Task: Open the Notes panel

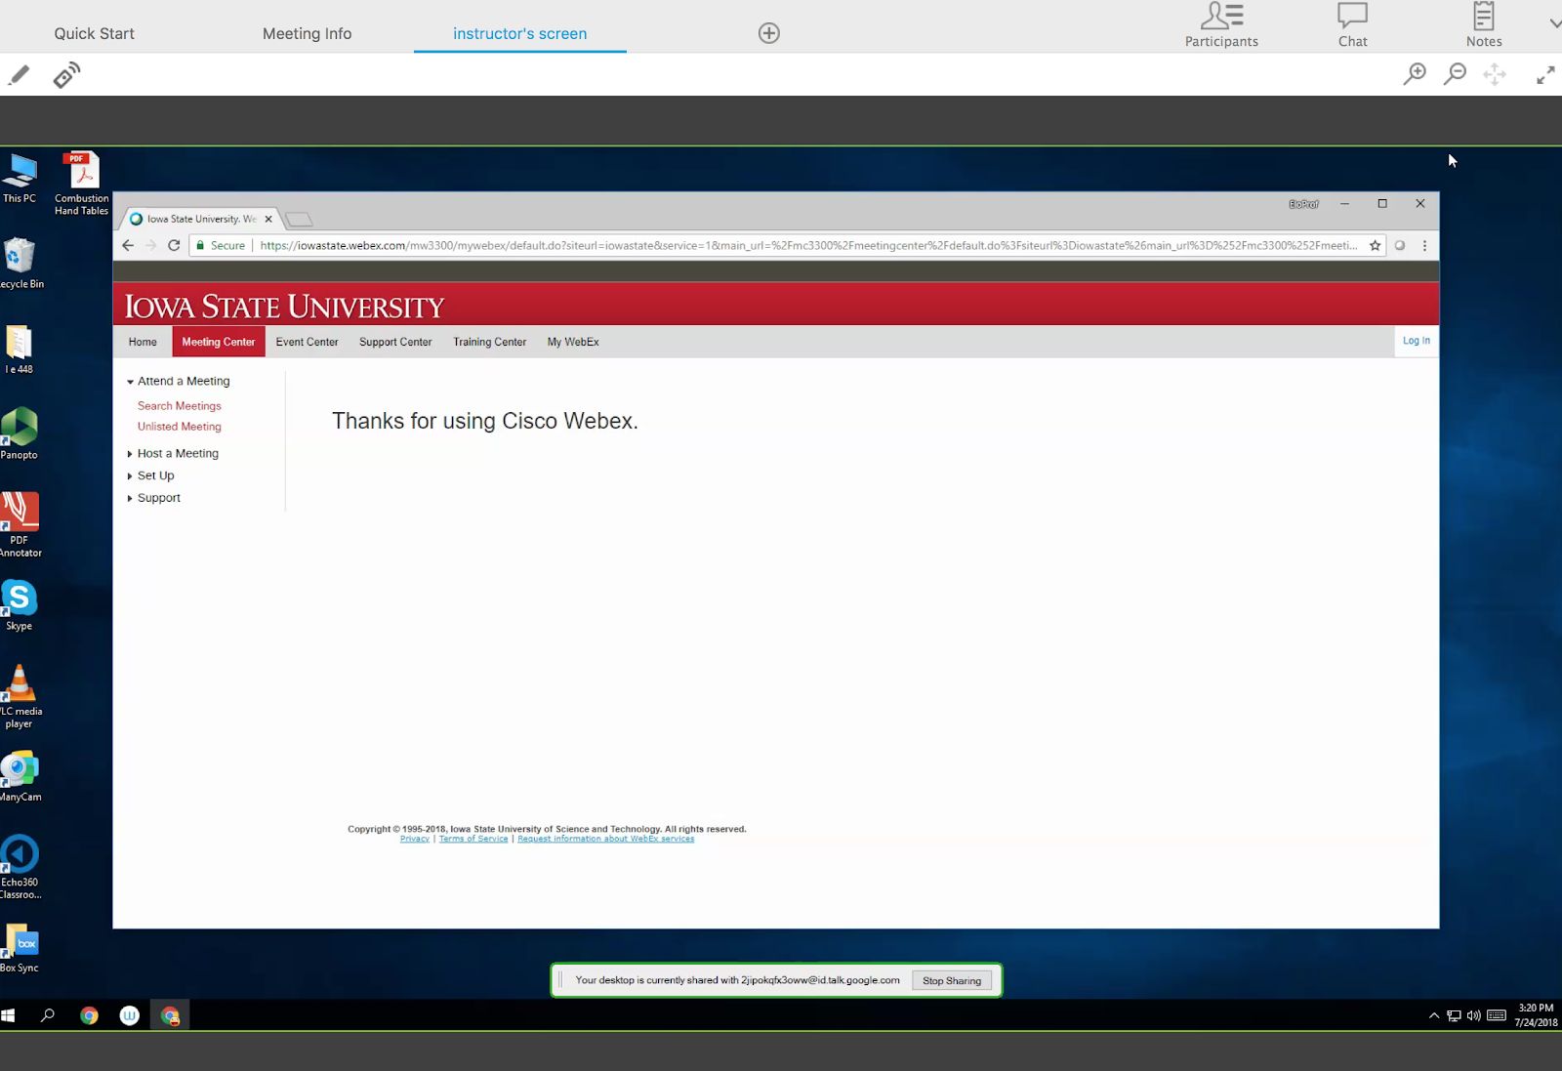Action: click(x=1484, y=25)
